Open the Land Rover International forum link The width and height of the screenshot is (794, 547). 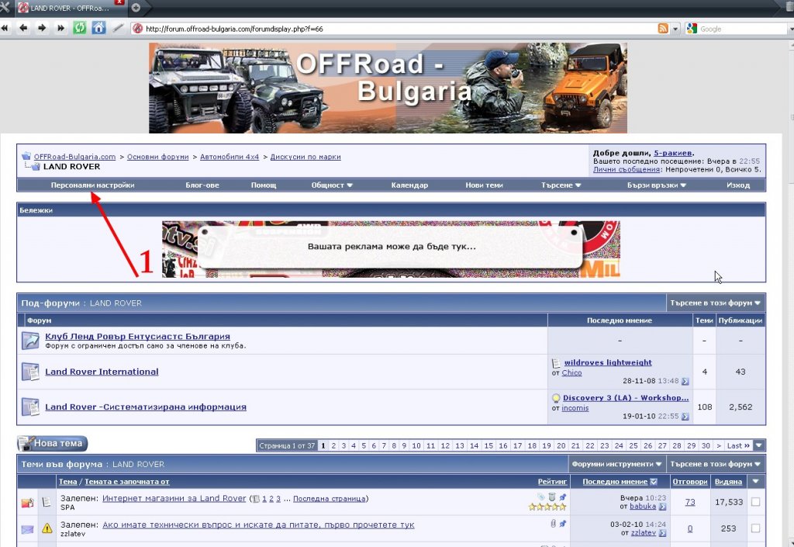tap(102, 372)
